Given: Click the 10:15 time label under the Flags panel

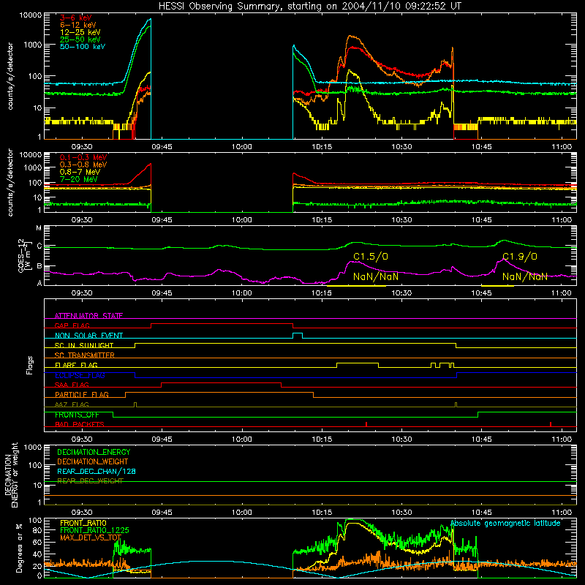Looking at the screenshot, I should point(322,439).
